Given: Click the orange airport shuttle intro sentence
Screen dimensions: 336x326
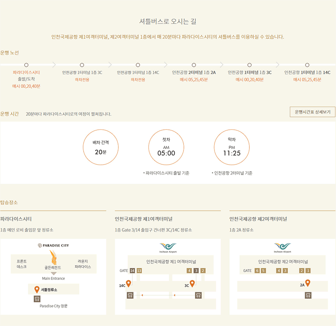Looking at the screenshot, I should tap(168, 37).
